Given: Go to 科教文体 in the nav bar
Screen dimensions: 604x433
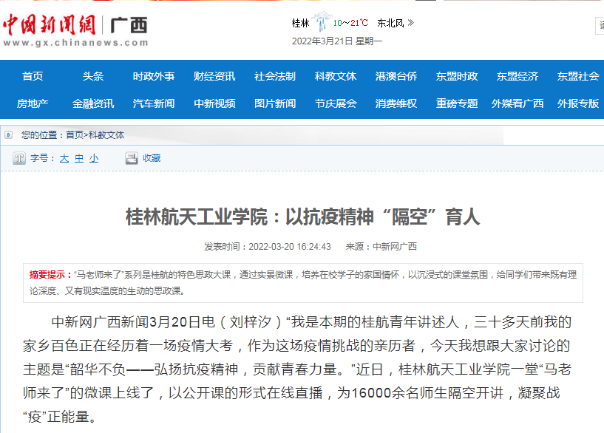Looking at the screenshot, I should [x=336, y=76].
